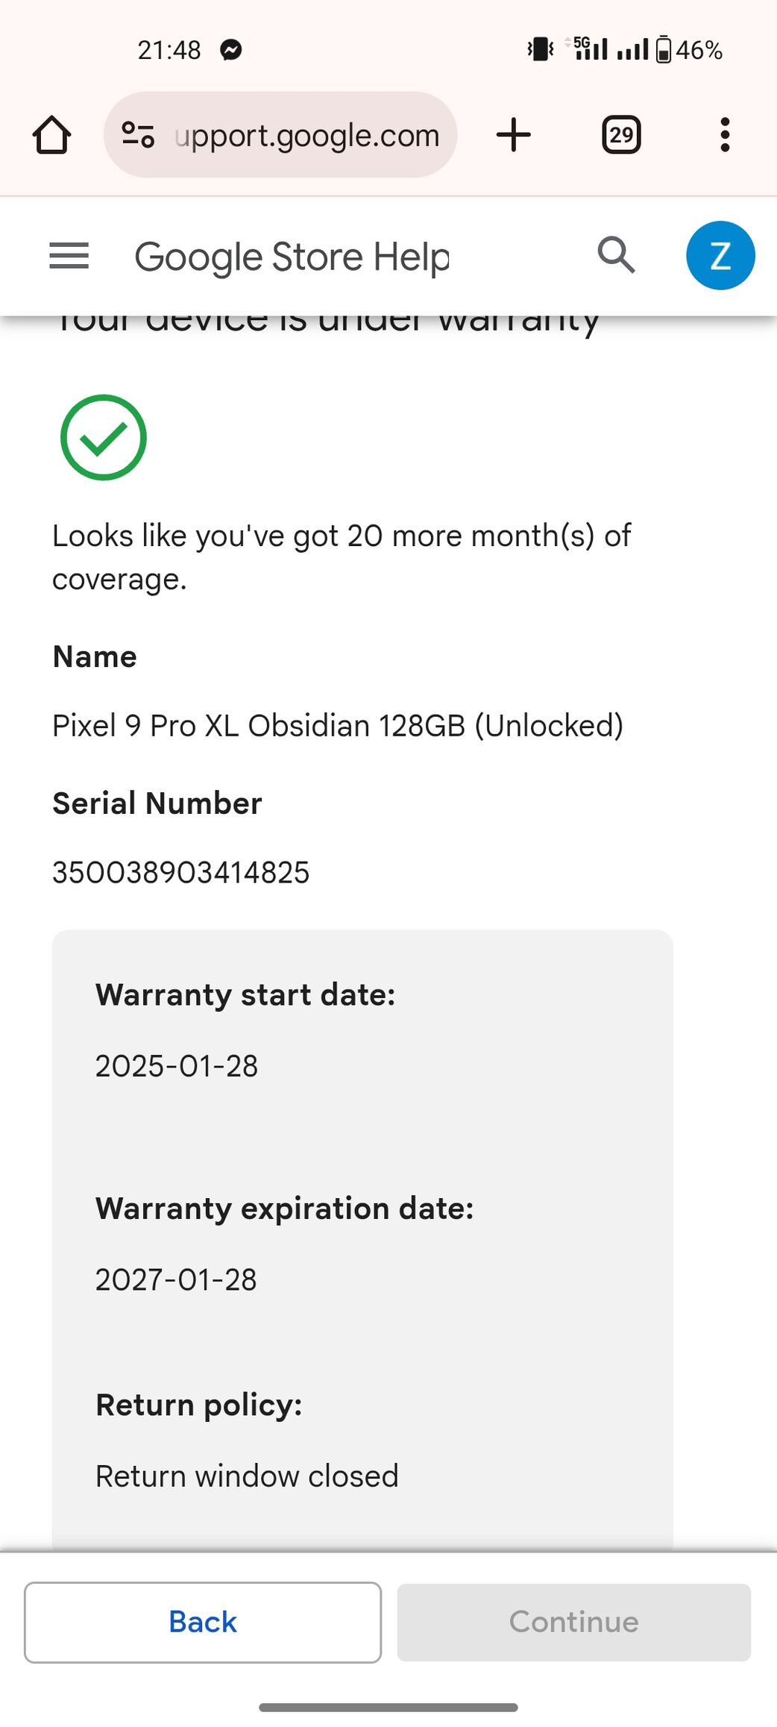Tap the battery indicator in status bar

pos(689,50)
